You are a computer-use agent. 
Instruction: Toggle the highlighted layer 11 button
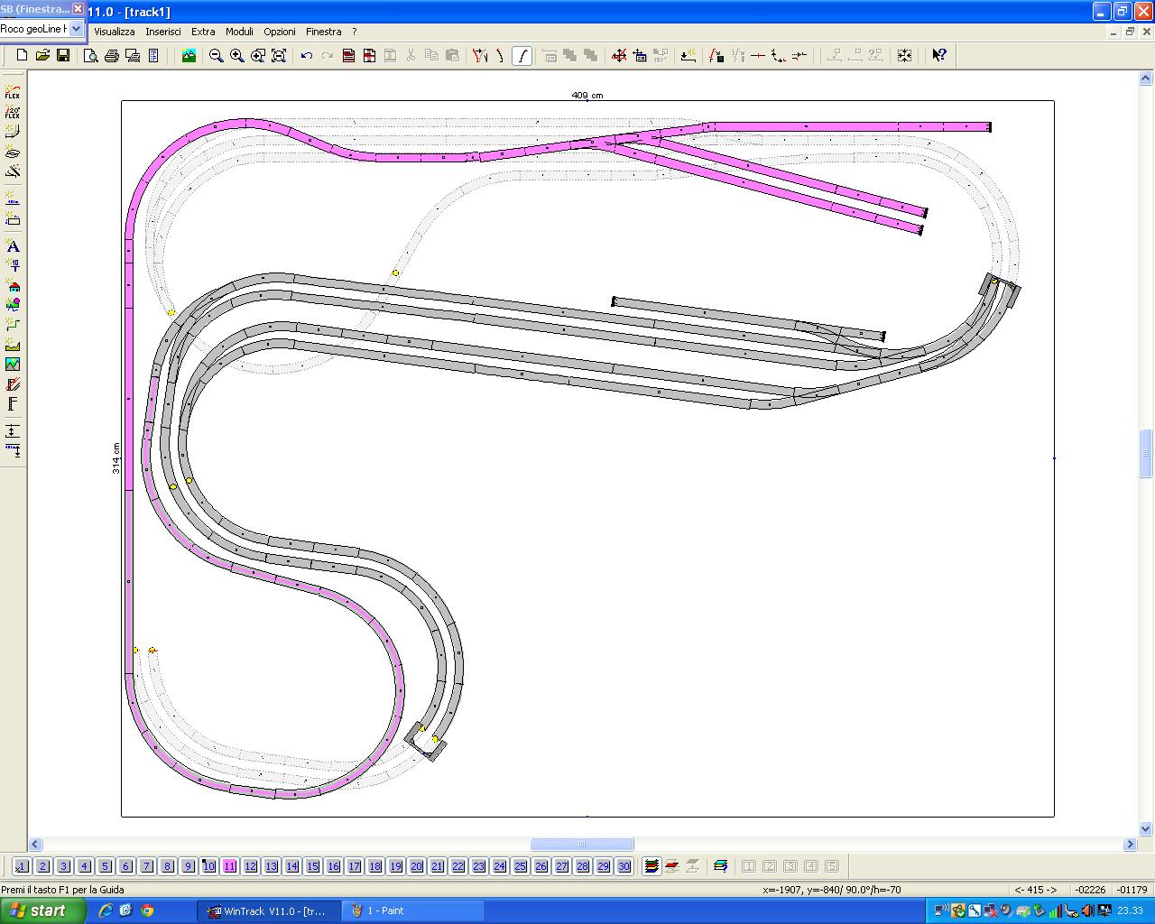click(229, 866)
